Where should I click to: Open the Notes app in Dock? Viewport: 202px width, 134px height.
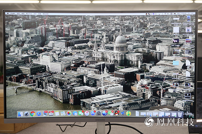[57, 114]
